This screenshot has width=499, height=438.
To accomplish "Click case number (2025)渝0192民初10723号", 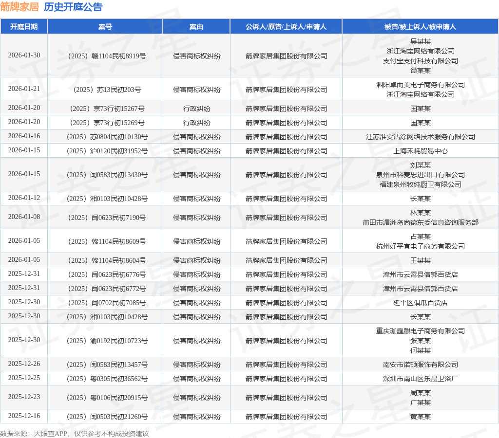I will [x=107, y=341].
